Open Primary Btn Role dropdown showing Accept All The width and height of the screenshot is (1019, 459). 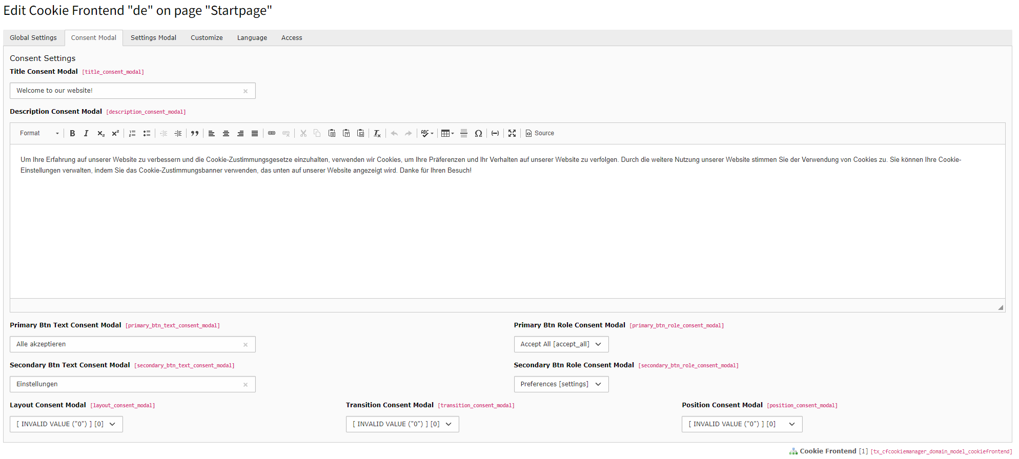coord(561,344)
